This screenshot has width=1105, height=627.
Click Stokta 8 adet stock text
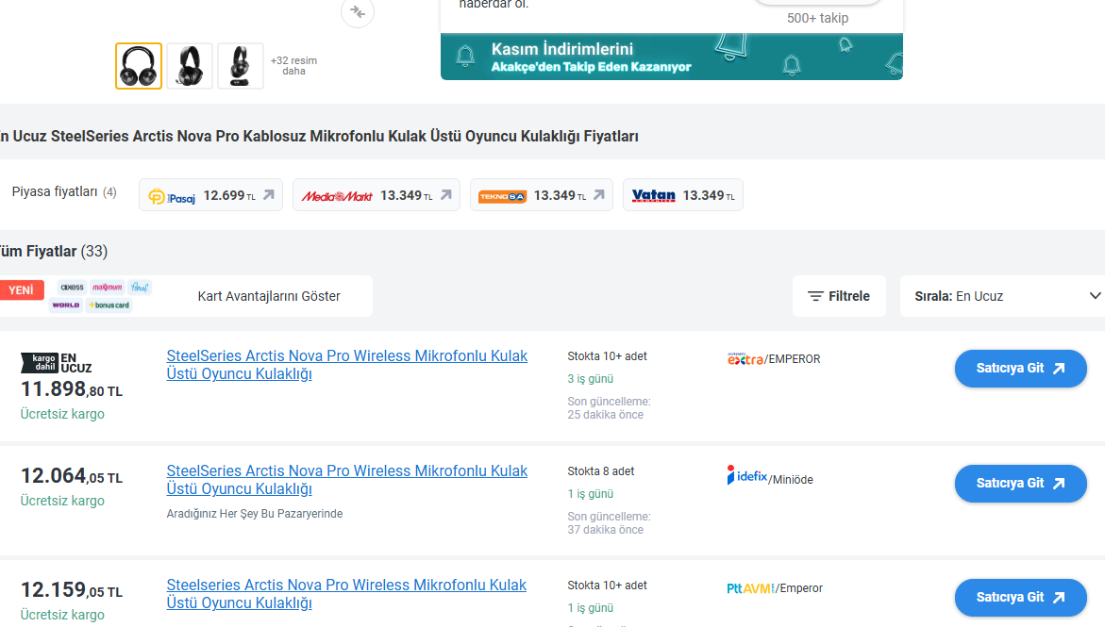(601, 471)
